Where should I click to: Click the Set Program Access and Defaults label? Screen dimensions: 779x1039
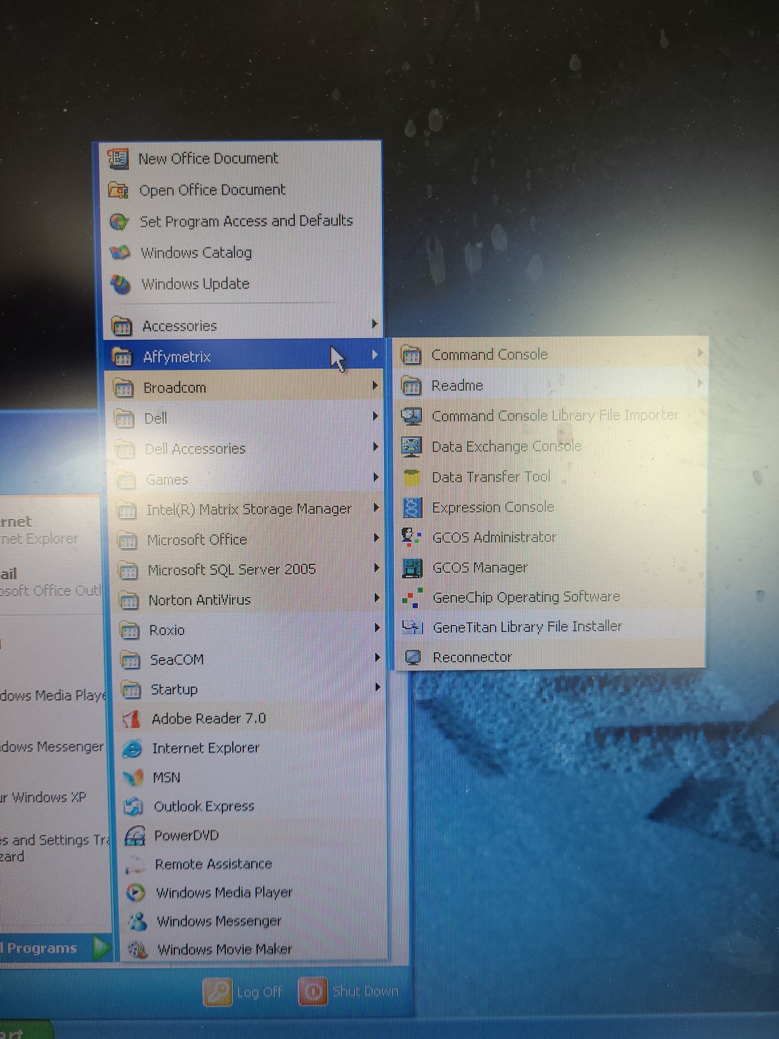tap(246, 221)
